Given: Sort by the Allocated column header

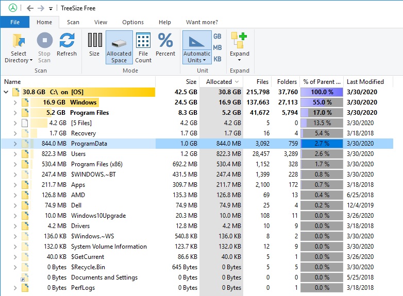Looking at the screenshot, I should 221,82.
